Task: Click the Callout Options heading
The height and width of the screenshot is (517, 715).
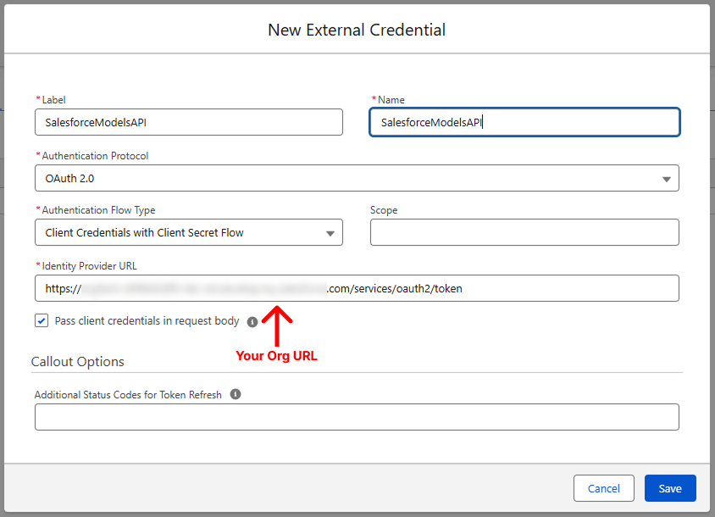Action: click(78, 361)
